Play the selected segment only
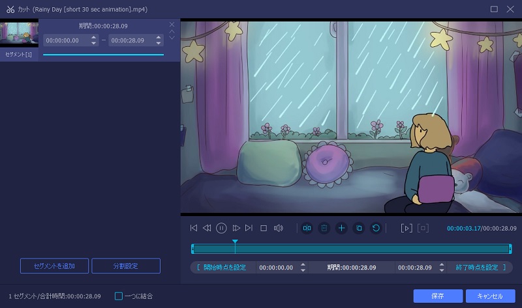Image resolution: width=522 pixels, height=308 pixels. coord(407,229)
